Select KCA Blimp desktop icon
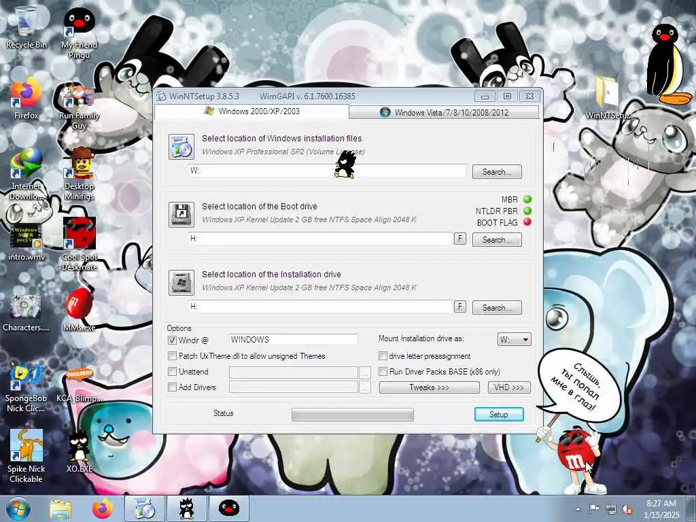 coord(79,385)
